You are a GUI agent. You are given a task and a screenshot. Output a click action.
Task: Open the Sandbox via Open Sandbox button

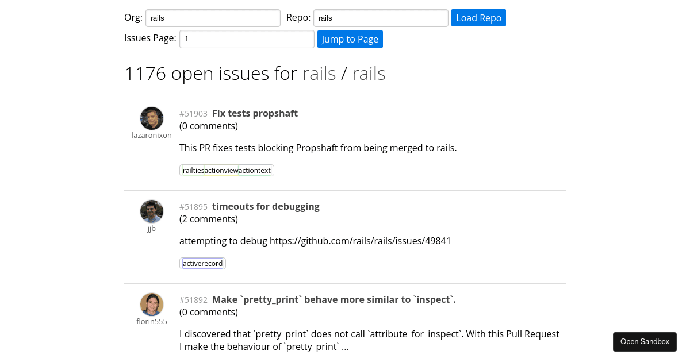coord(645,341)
